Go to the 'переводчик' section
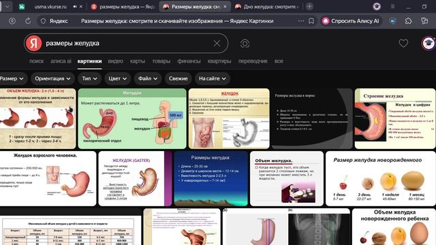The height and width of the screenshot is (245, 436). coord(253,61)
